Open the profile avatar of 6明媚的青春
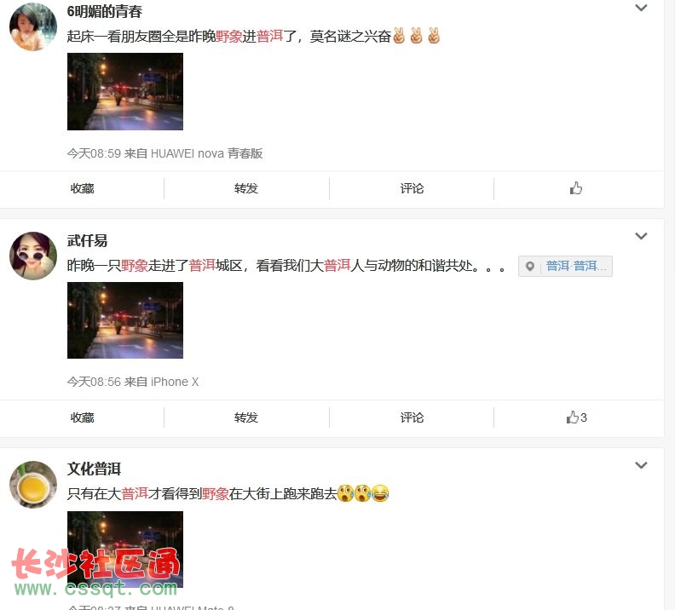Image resolution: width=675 pixels, height=610 pixels. (x=33, y=26)
